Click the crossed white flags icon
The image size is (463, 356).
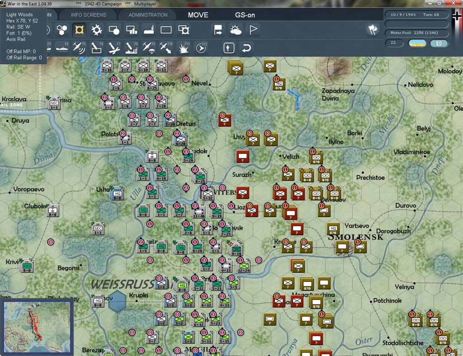373,29
